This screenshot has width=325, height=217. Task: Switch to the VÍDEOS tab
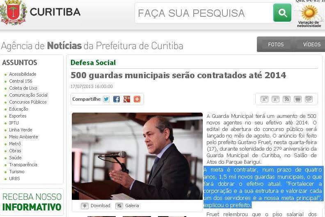pyautogui.click(x=311, y=44)
